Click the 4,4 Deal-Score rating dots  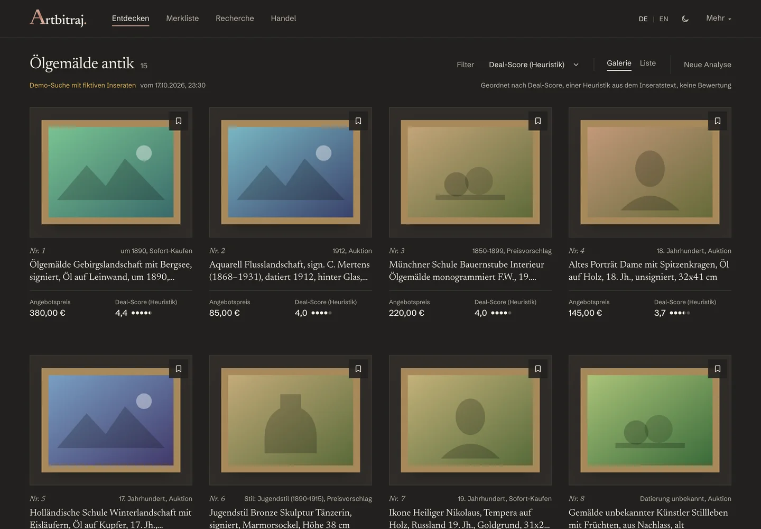tap(142, 313)
